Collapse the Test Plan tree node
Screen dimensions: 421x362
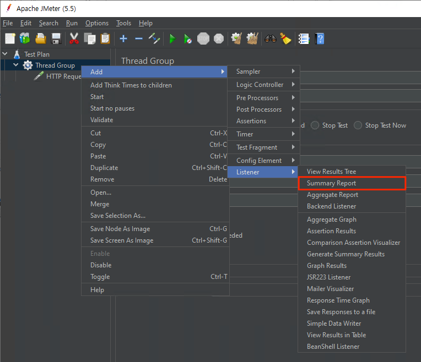(x=4, y=53)
